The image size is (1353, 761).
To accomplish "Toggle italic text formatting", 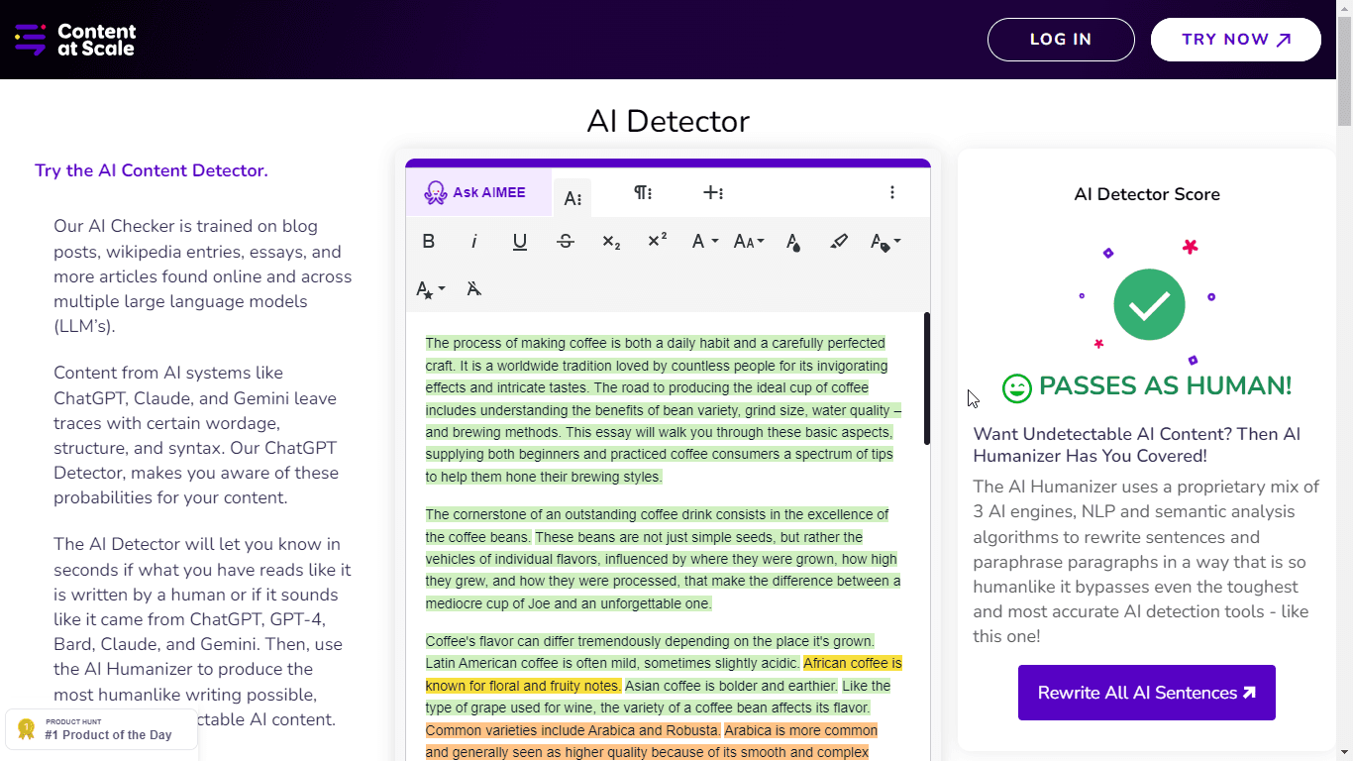I will [x=474, y=241].
